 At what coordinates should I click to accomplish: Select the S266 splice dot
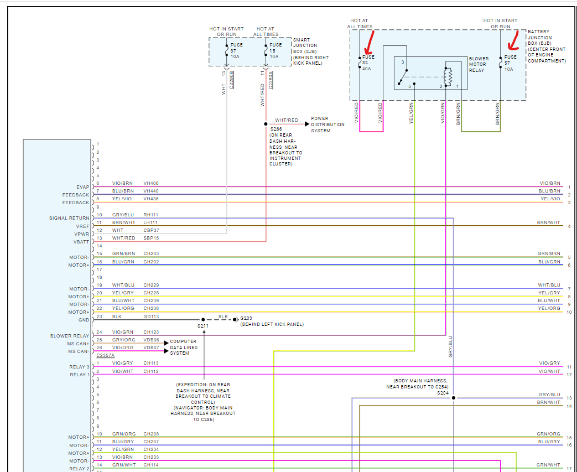click(266, 124)
